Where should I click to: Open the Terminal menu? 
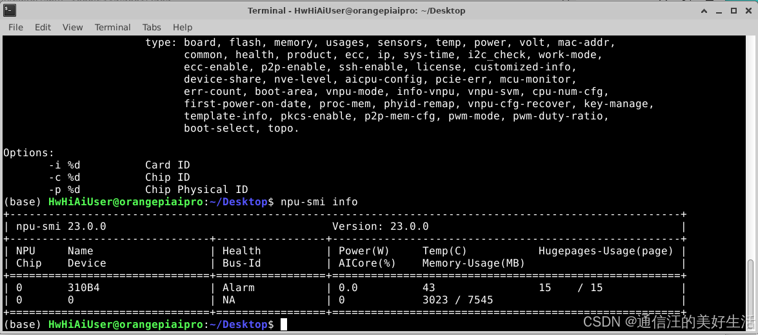113,27
